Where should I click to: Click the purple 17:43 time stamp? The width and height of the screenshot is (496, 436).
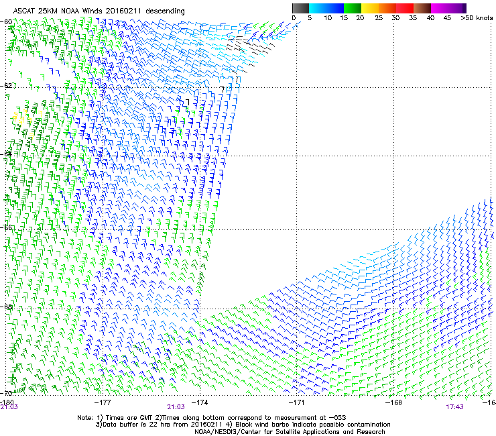pos(454,407)
